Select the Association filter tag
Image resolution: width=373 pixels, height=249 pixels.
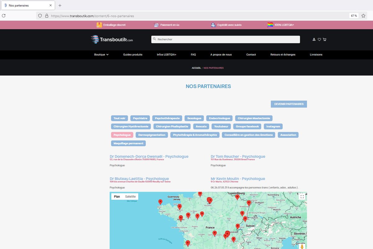(x=288, y=135)
